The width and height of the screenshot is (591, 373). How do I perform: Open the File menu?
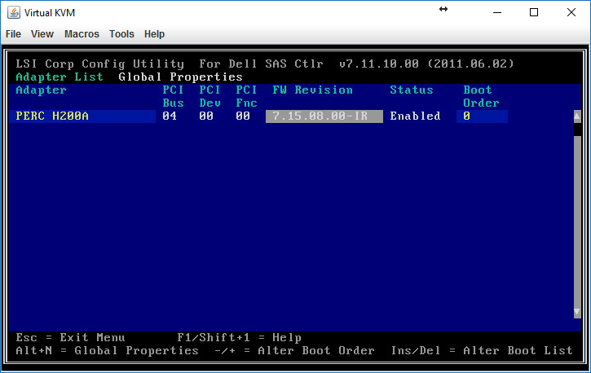pyautogui.click(x=13, y=34)
